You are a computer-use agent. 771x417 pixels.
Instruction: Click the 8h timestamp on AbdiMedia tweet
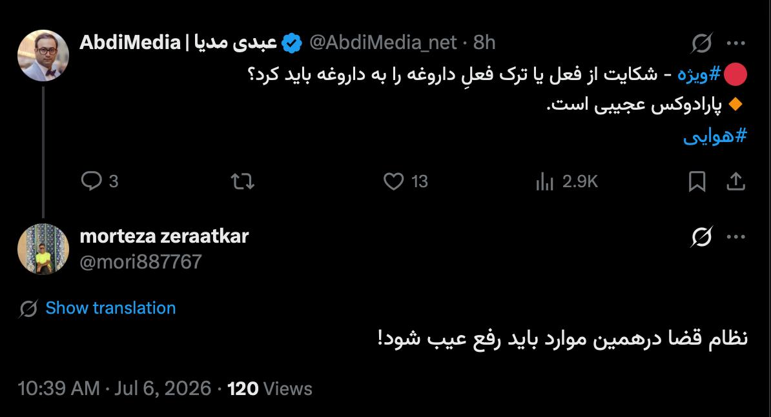484,43
